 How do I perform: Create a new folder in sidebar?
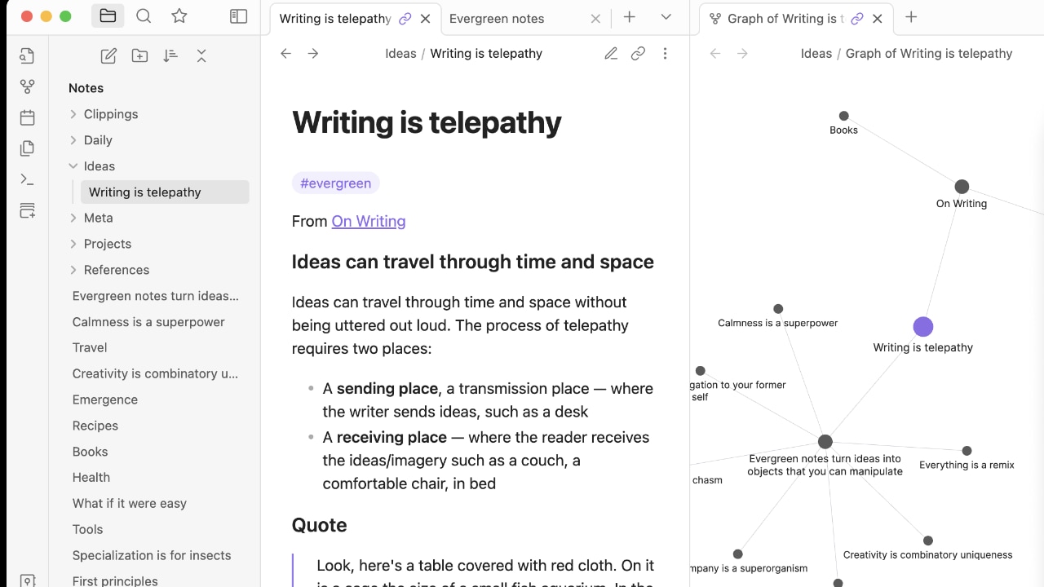tap(139, 55)
